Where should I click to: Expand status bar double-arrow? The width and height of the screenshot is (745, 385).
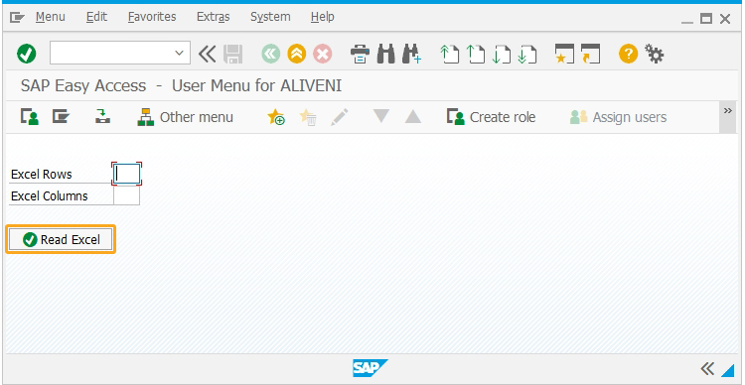(x=707, y=368)
